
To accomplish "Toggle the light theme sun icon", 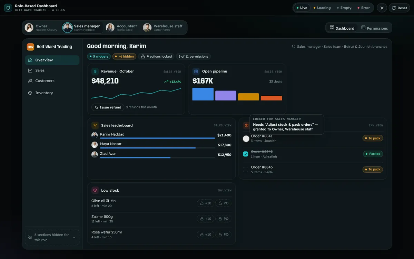I will (382, 8).
